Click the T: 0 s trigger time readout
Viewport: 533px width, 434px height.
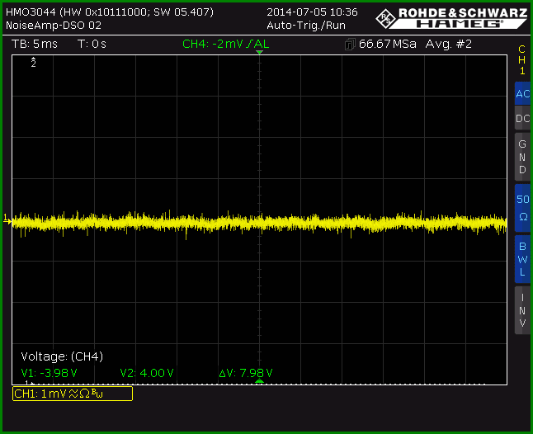92,44
